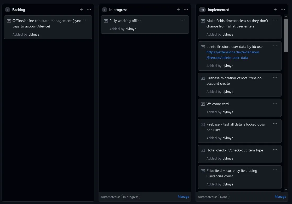Open options for the Fully working offline card
The height and width of the screenshot is (204, 292).
click(182, 20)
